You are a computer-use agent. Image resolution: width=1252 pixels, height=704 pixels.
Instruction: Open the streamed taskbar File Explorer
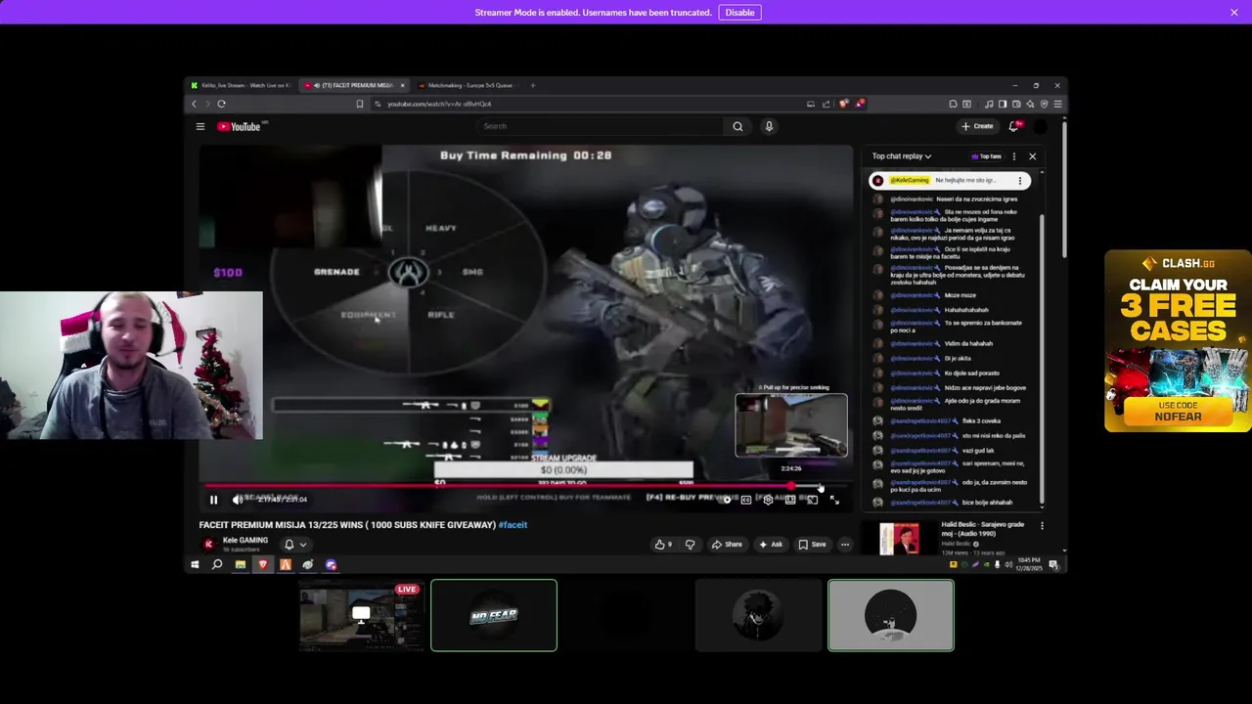(x=240, y=564)
